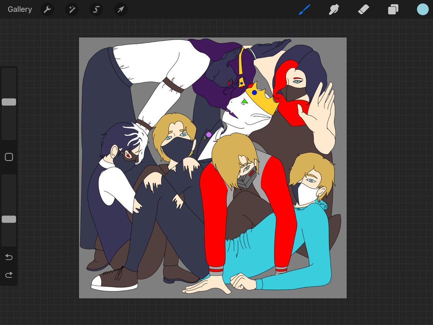Tap the square modify button in sidebar

9,157
